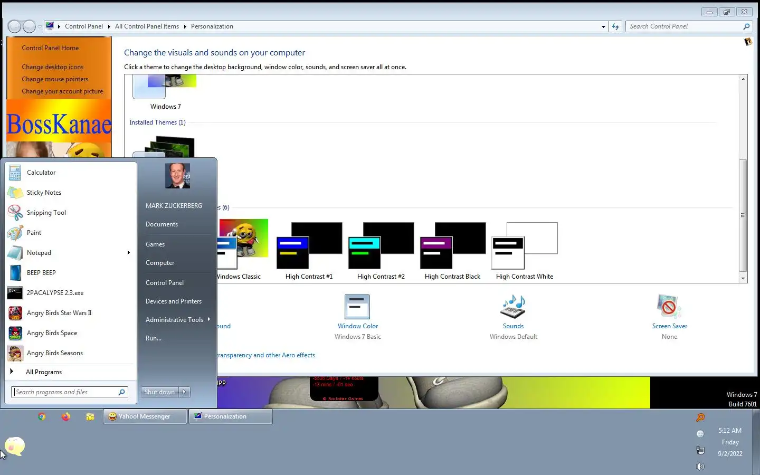The height and width of the screenshot is (475, 760).
Task: Open the Shut down options arrow
Action: point(184,392)
